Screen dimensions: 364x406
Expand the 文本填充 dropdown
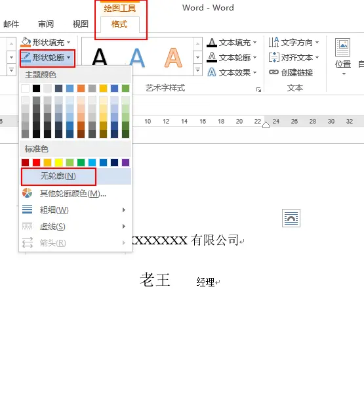tap(255, 42)
